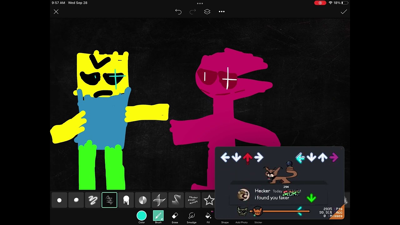The height and width of the screenshot is (225, 400).
Task: Tap the 'i found you faker' message
Action: point(272,198)
